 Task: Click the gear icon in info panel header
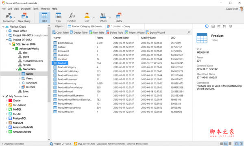231,26
